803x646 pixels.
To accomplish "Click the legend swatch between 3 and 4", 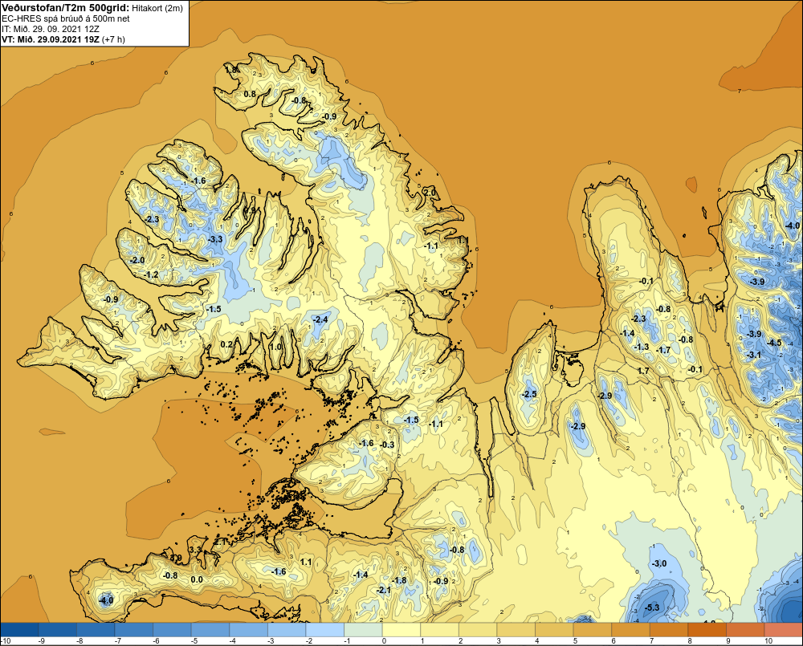I will point(516,629).
